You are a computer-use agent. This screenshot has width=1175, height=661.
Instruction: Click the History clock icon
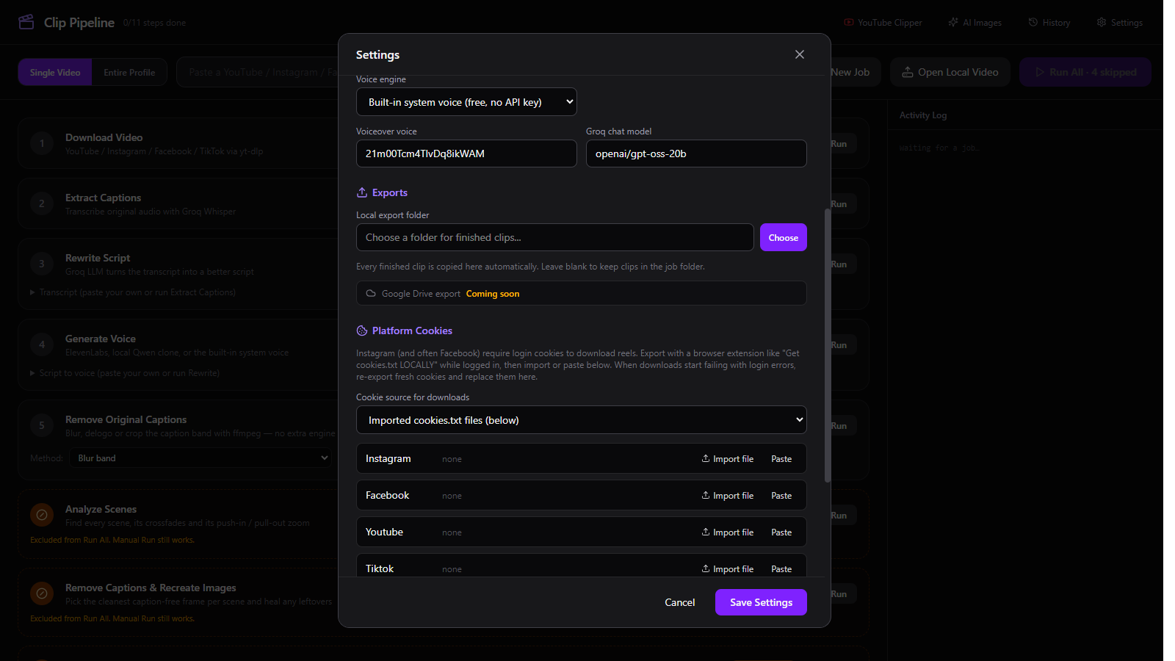pos(1033,23)
